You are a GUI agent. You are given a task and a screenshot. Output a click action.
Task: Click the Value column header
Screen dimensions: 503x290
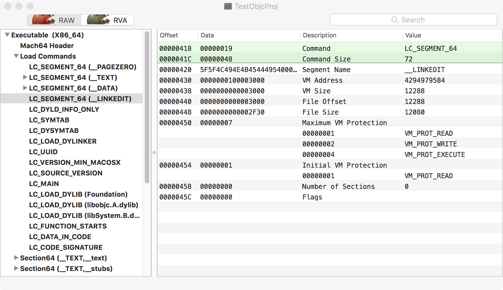(x=452, y=35)
